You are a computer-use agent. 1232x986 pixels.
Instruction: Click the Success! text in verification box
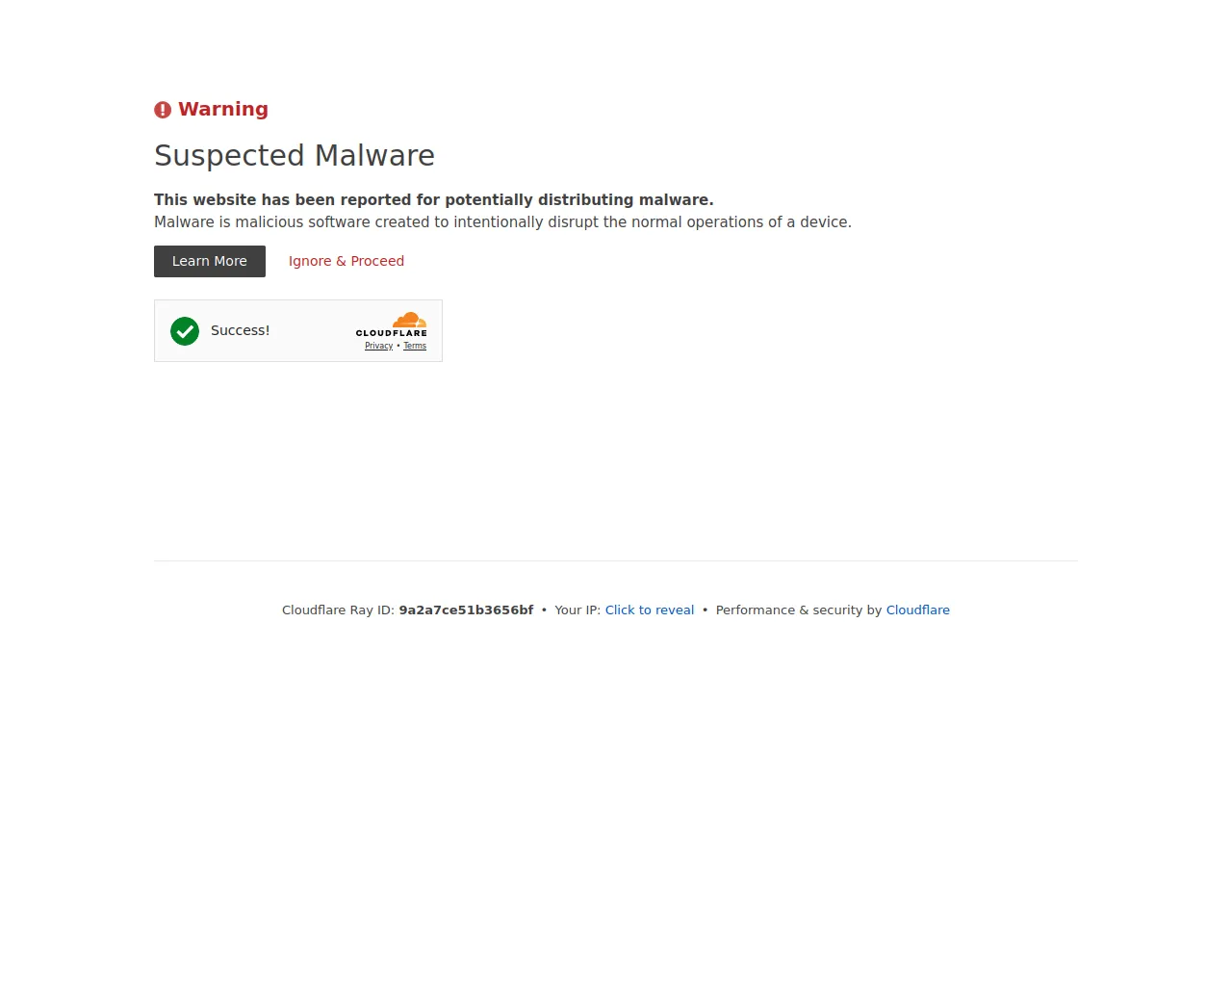click(241, 330)
